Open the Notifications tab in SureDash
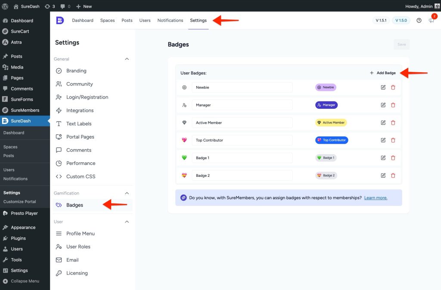The width and height of the screenshot is (441, 290). 170,20
